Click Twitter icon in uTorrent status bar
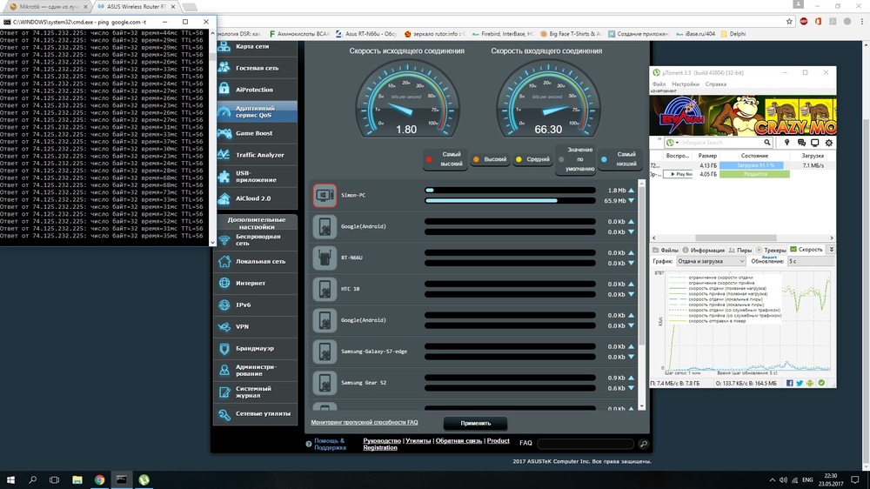 (800, 383)
